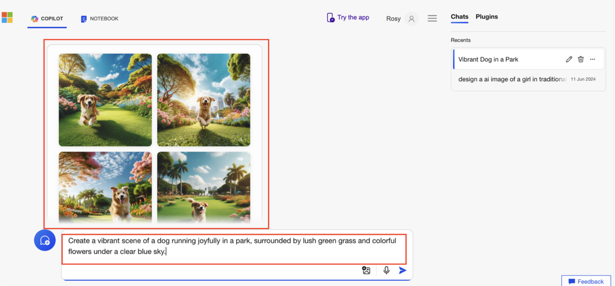615x286 pixels.
Task: Send the prompt with the arrow icon
Action: (x=403, y=270)
